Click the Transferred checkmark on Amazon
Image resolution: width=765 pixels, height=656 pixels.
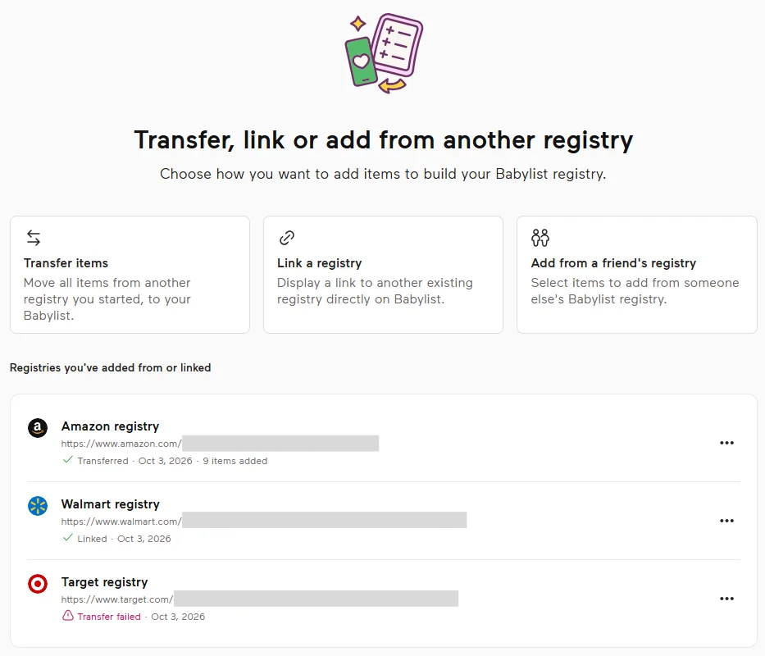pos(68,460)
